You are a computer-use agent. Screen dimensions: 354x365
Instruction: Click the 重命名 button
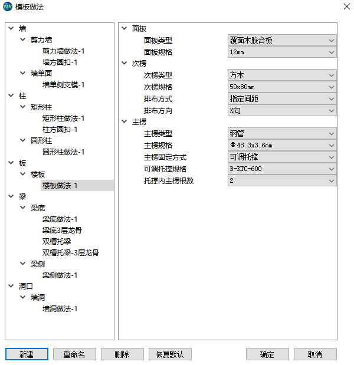[74, 354]
